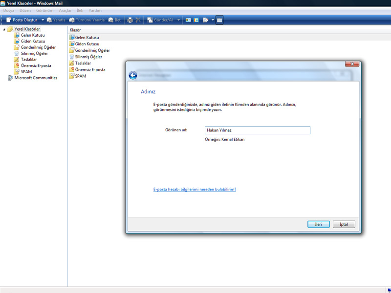Click the Find message toolbar icon
The width and height of the screenshot is (391, 293).
205,20
